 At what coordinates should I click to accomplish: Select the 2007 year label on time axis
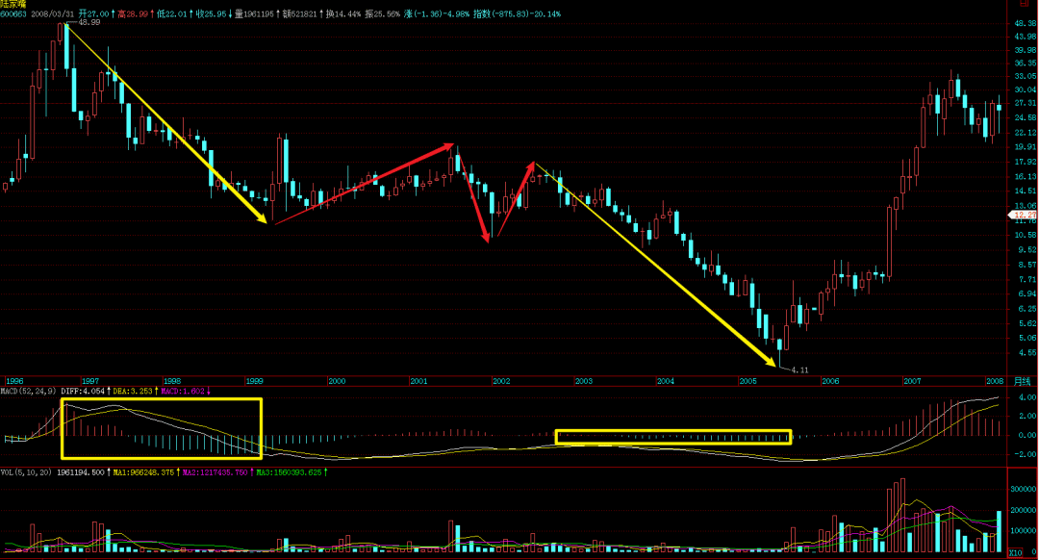(x=912, y=381)
